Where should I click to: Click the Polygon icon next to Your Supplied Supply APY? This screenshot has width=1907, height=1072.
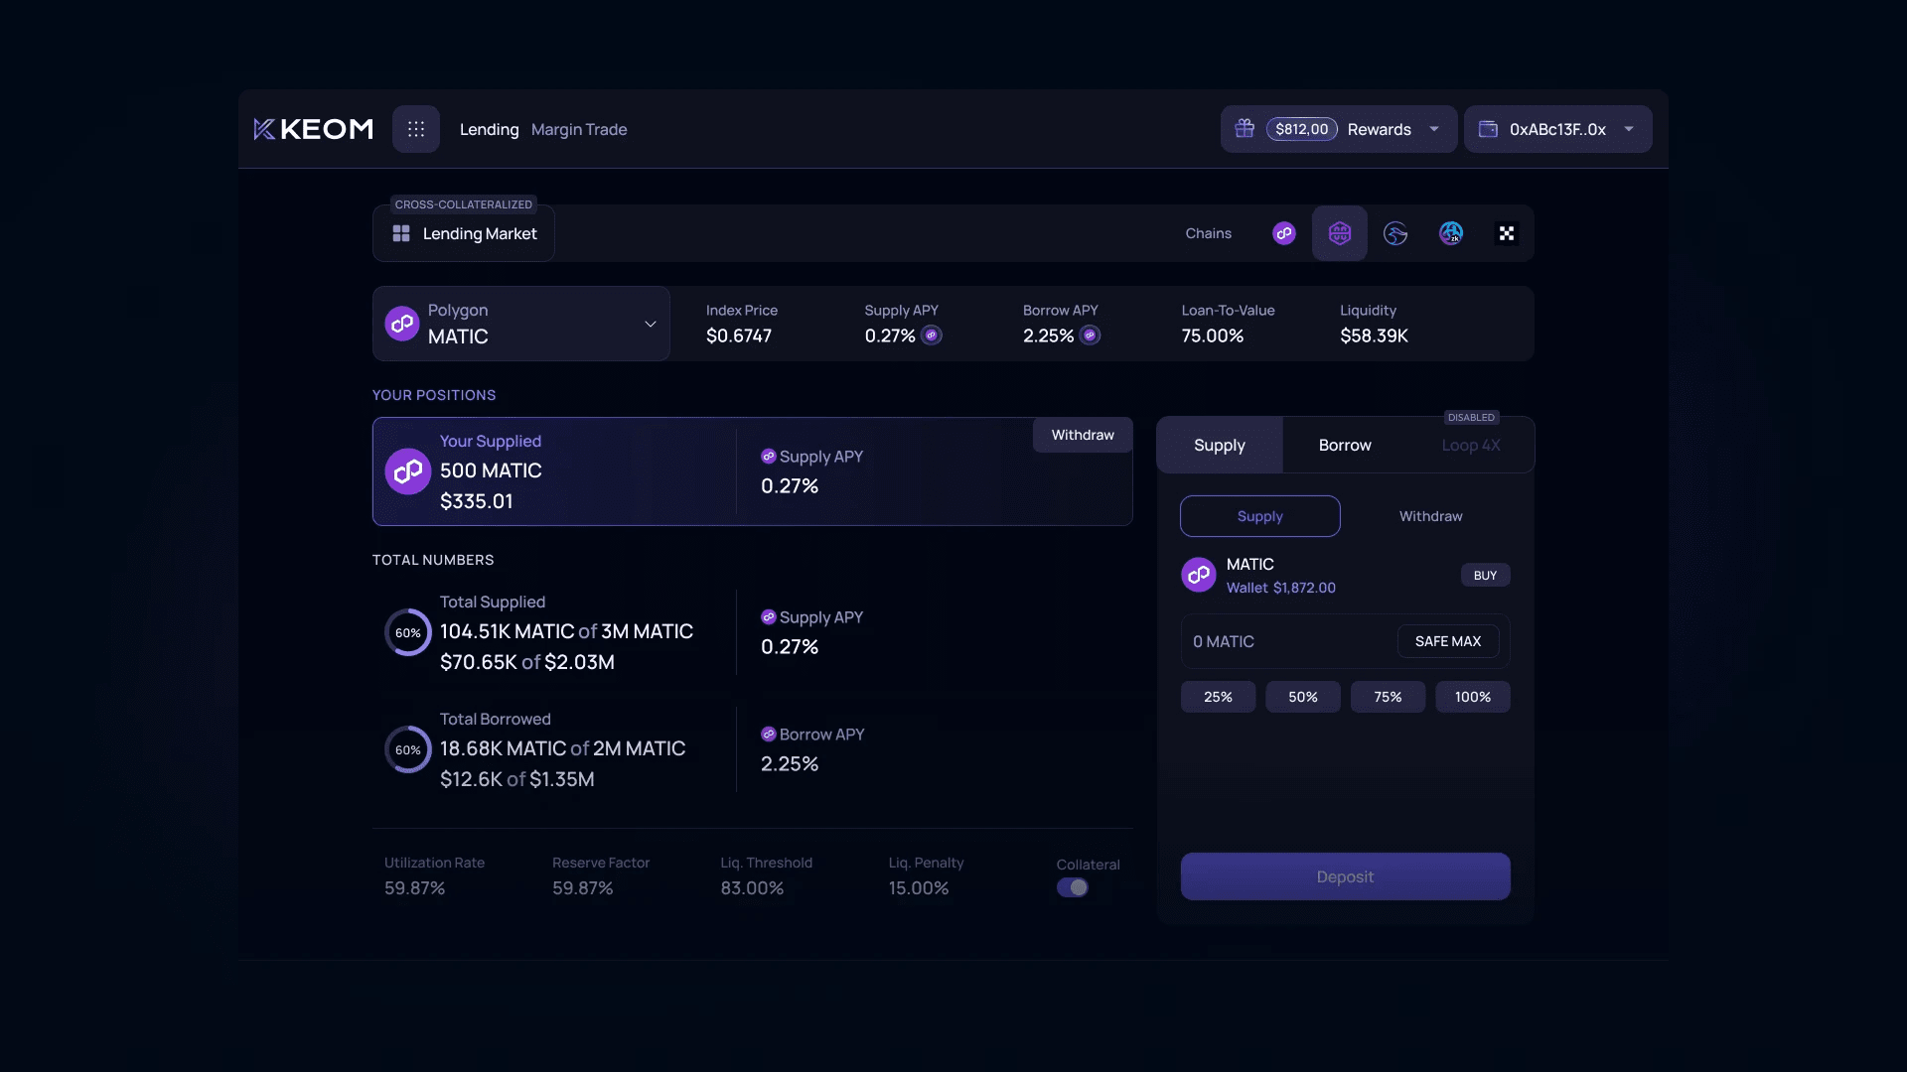point(768,457)
